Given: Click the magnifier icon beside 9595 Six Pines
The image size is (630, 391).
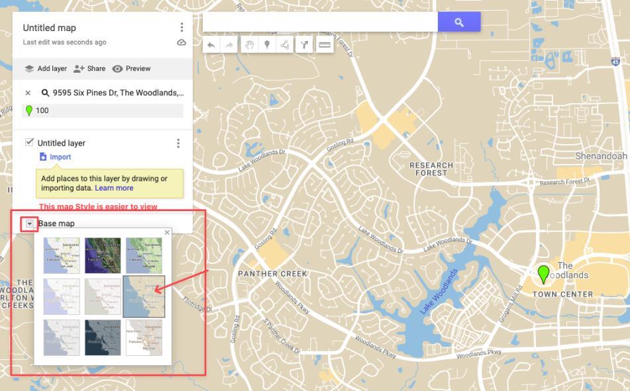Looking at the screenshot, I should (x=45, y=93).
